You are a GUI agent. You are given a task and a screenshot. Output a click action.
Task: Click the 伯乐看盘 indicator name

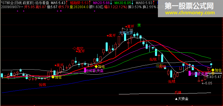tap(42, 3)
